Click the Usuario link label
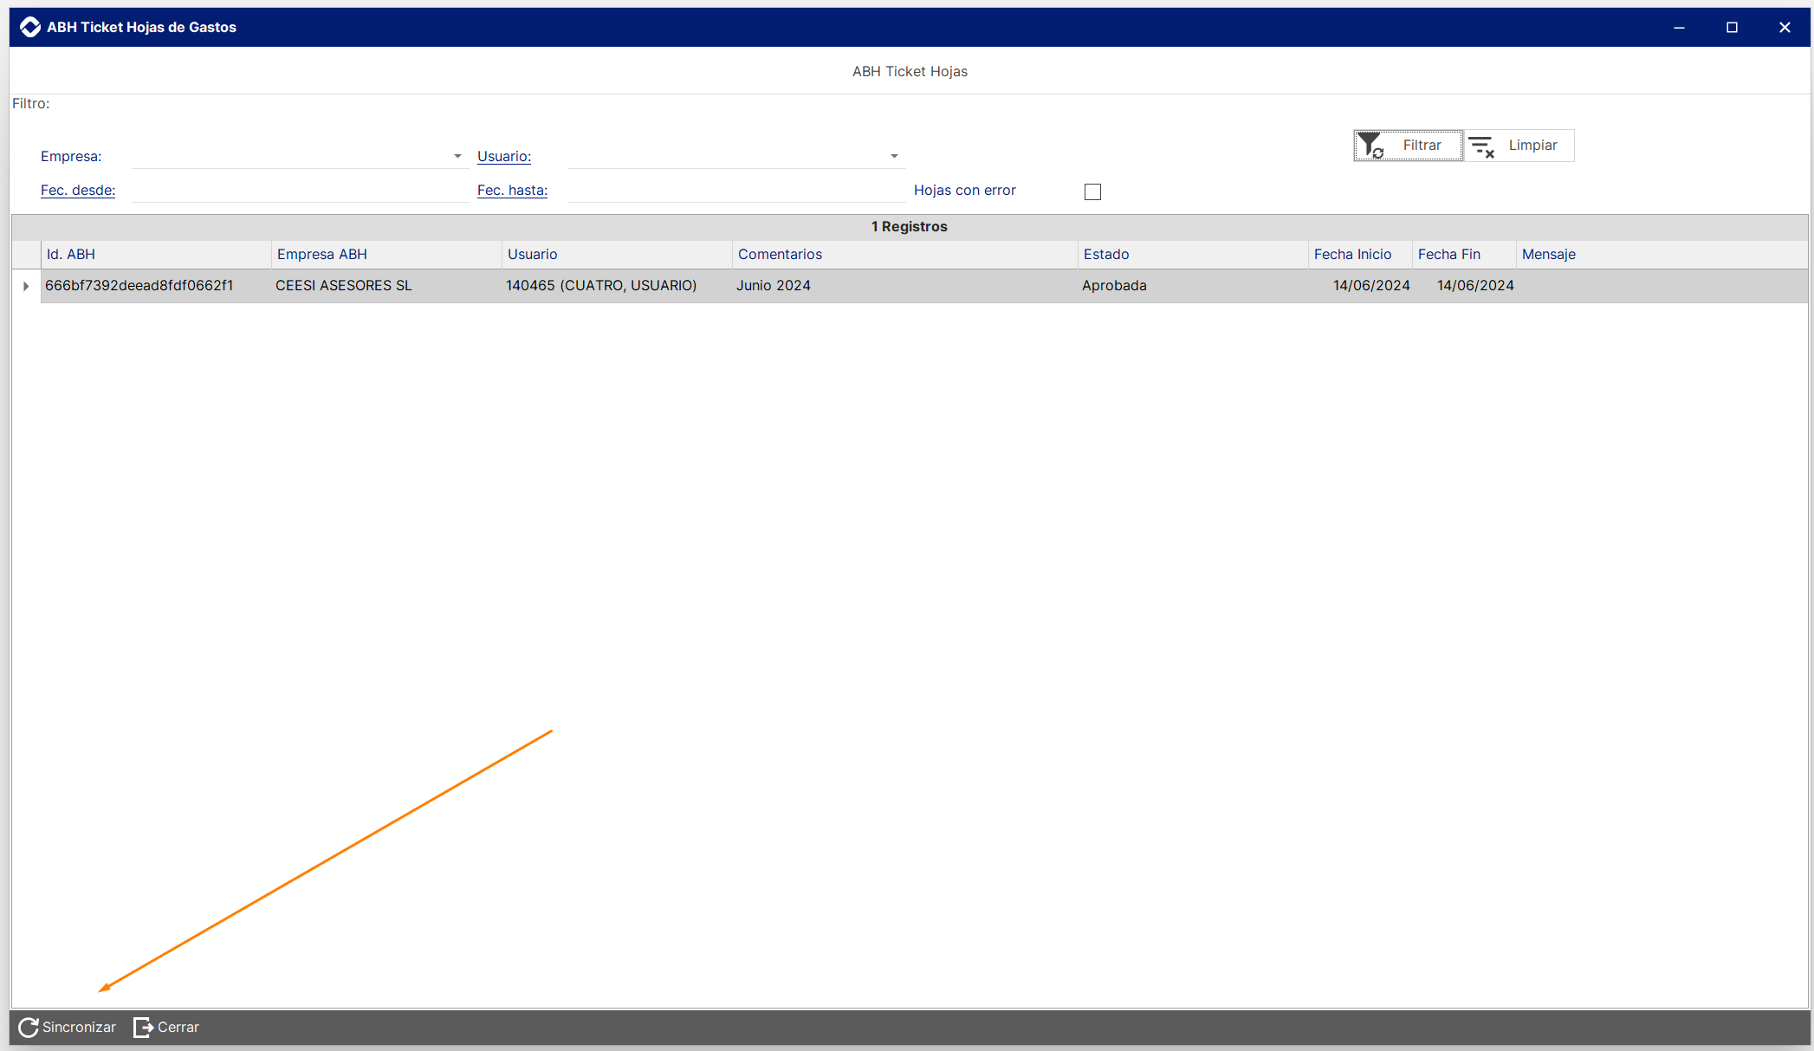Viewport: 1814px width, 1051px height. (503, 156)
